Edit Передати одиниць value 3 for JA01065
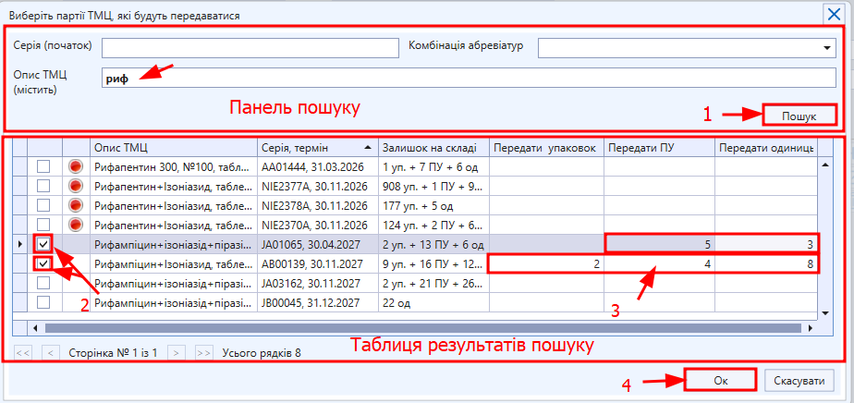Viewport: 854px width, 403px height. pos(765,245)
